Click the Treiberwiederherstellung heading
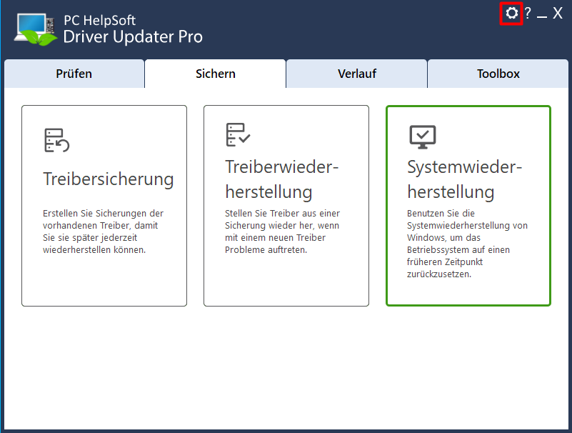Viewport: 572px width, 433px height. pyautogui.click(x=281, y=179)
